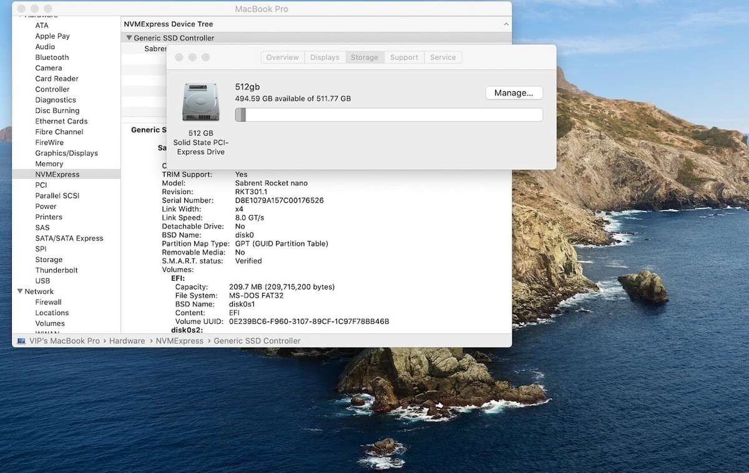Image resolution: width=749 pixels, height=473 pixels.
Task: Click the model value Sabrent Rocket nano
Action: (x=271, y=183)
